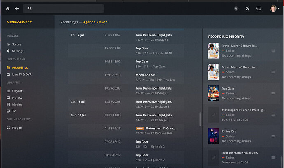Click Motorsport F1 Grand Prix placeholder thumbnail
284x168 pixels.
[213, 115]
